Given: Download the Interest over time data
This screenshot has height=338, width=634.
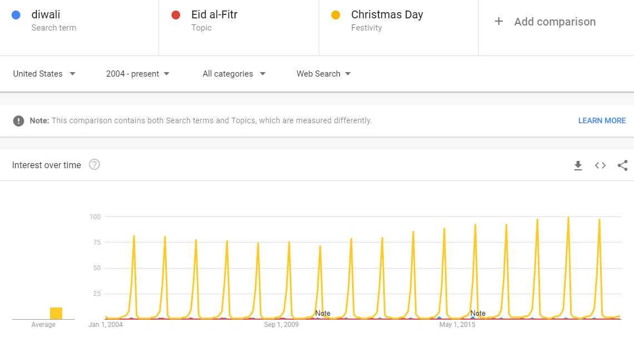Looking at the screenshot, I should click(x=578, y=165).
